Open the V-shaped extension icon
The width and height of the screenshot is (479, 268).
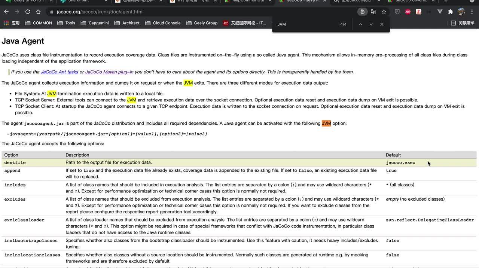(x=440, y=12)
